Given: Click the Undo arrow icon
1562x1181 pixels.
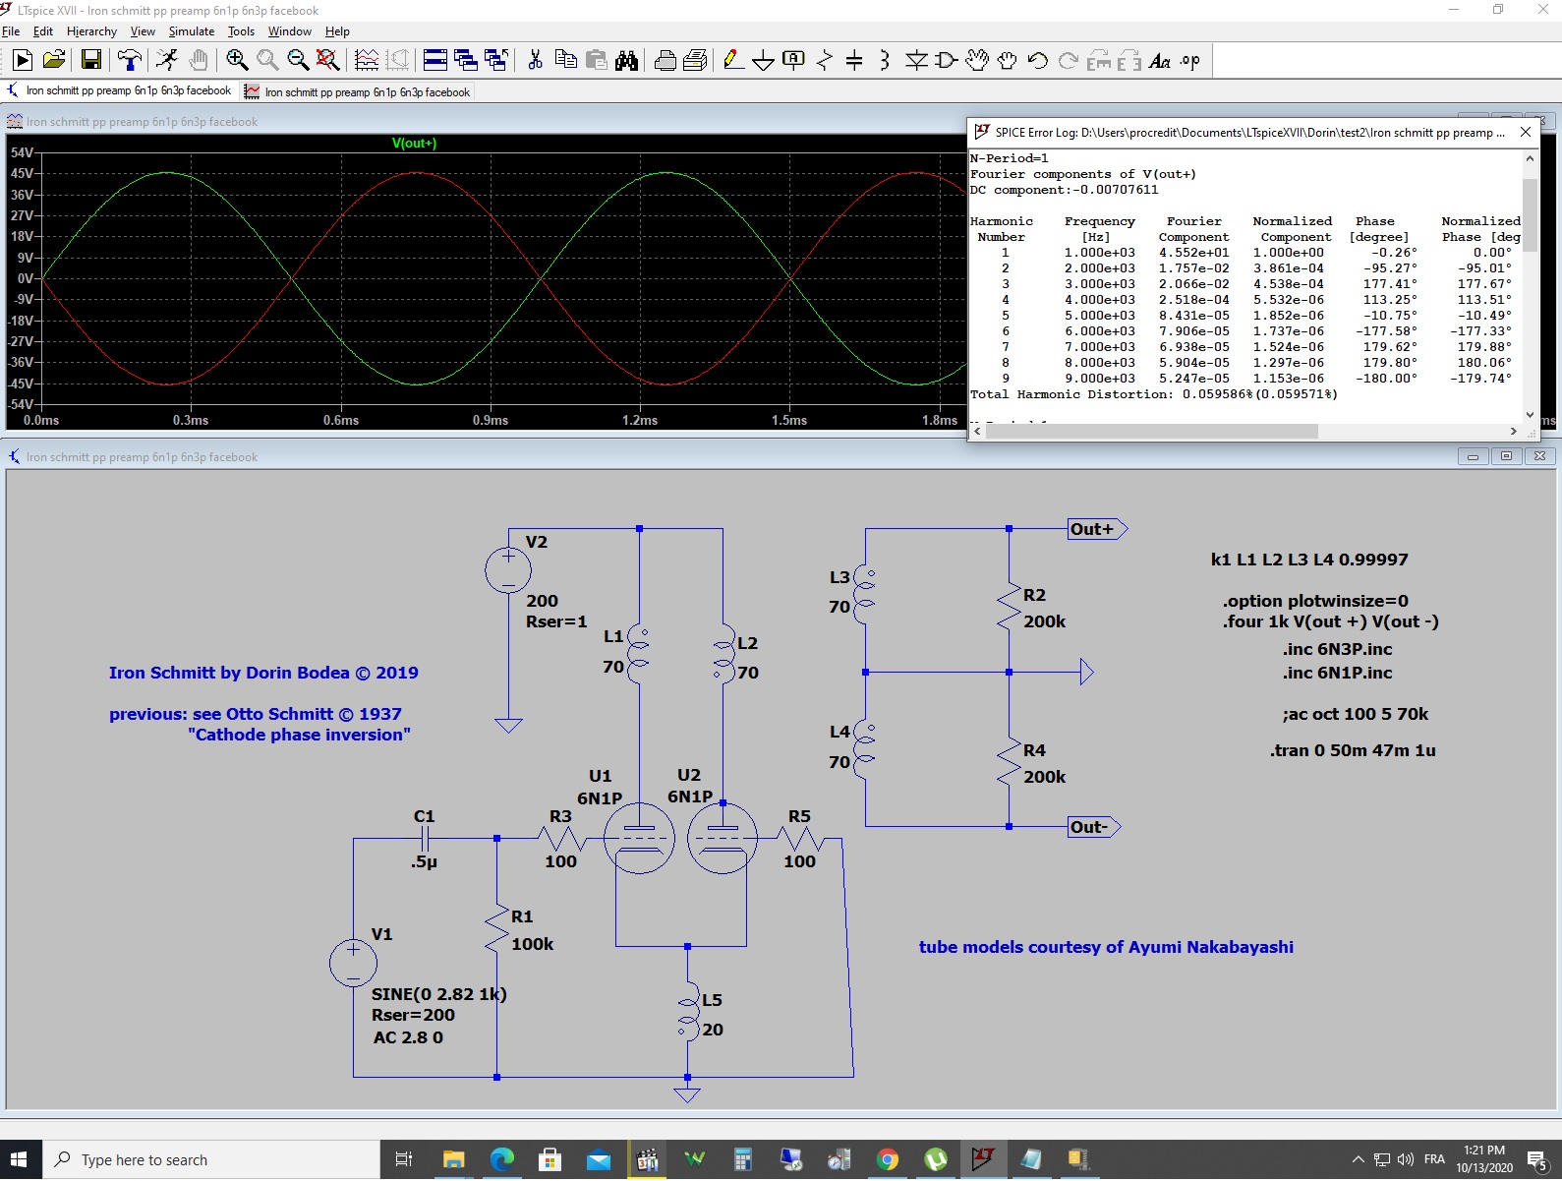Looking at the screenshot, I should pyautogui.click(x=1038, y=61).
